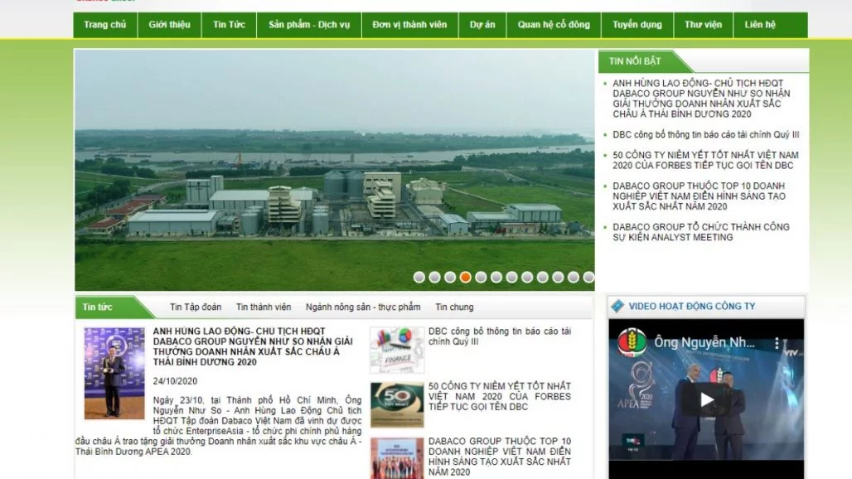Open the Liên hệ contact page
The width and height of the screenshot is (852, 479).
pyautogui.click(x=760, y=25)
